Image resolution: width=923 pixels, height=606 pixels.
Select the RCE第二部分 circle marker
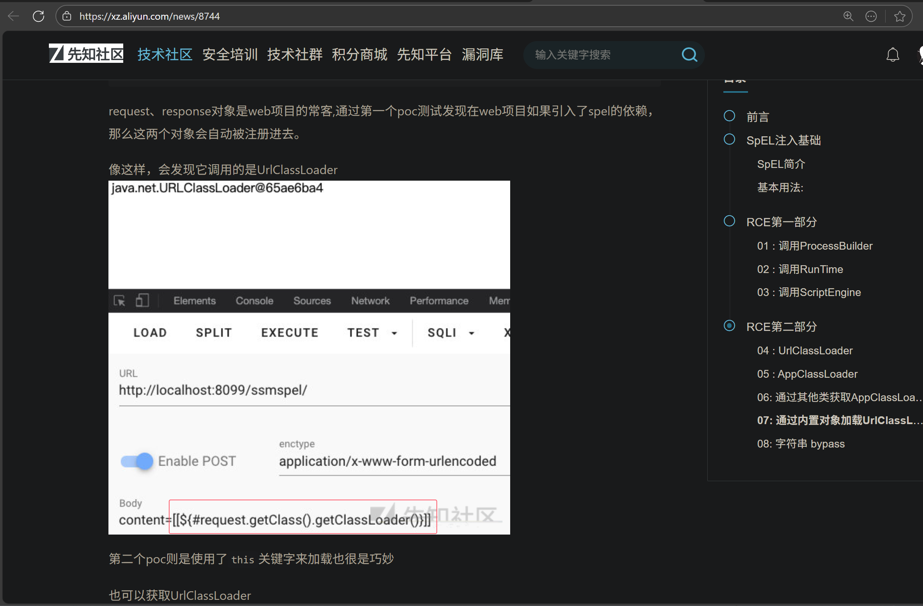click(x=729, y=326)
